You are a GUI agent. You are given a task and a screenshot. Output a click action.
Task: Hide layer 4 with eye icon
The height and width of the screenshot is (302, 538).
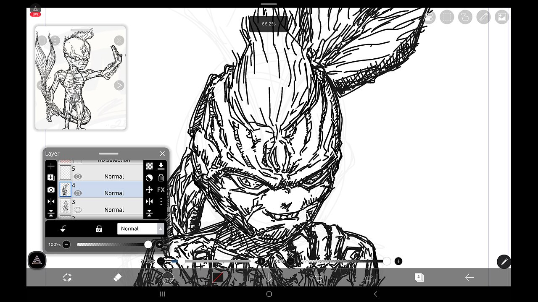(x=78, y=193)
